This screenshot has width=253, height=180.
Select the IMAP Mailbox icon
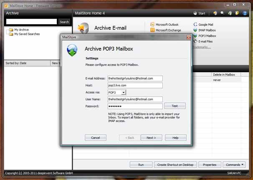pos(195,30)
